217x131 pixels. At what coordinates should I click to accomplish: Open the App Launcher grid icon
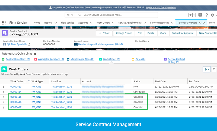4,23
